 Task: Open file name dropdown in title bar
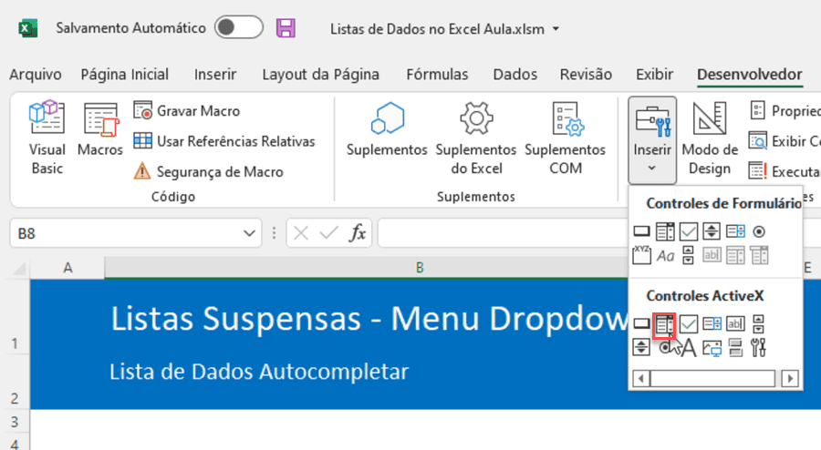556,29
